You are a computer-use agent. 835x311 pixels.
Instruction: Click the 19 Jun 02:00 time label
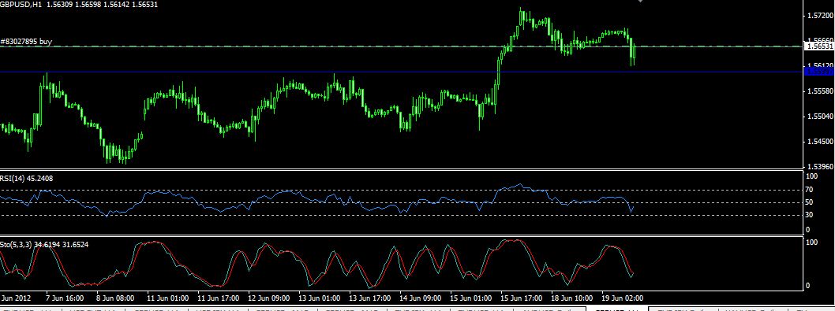click(623, 298)
